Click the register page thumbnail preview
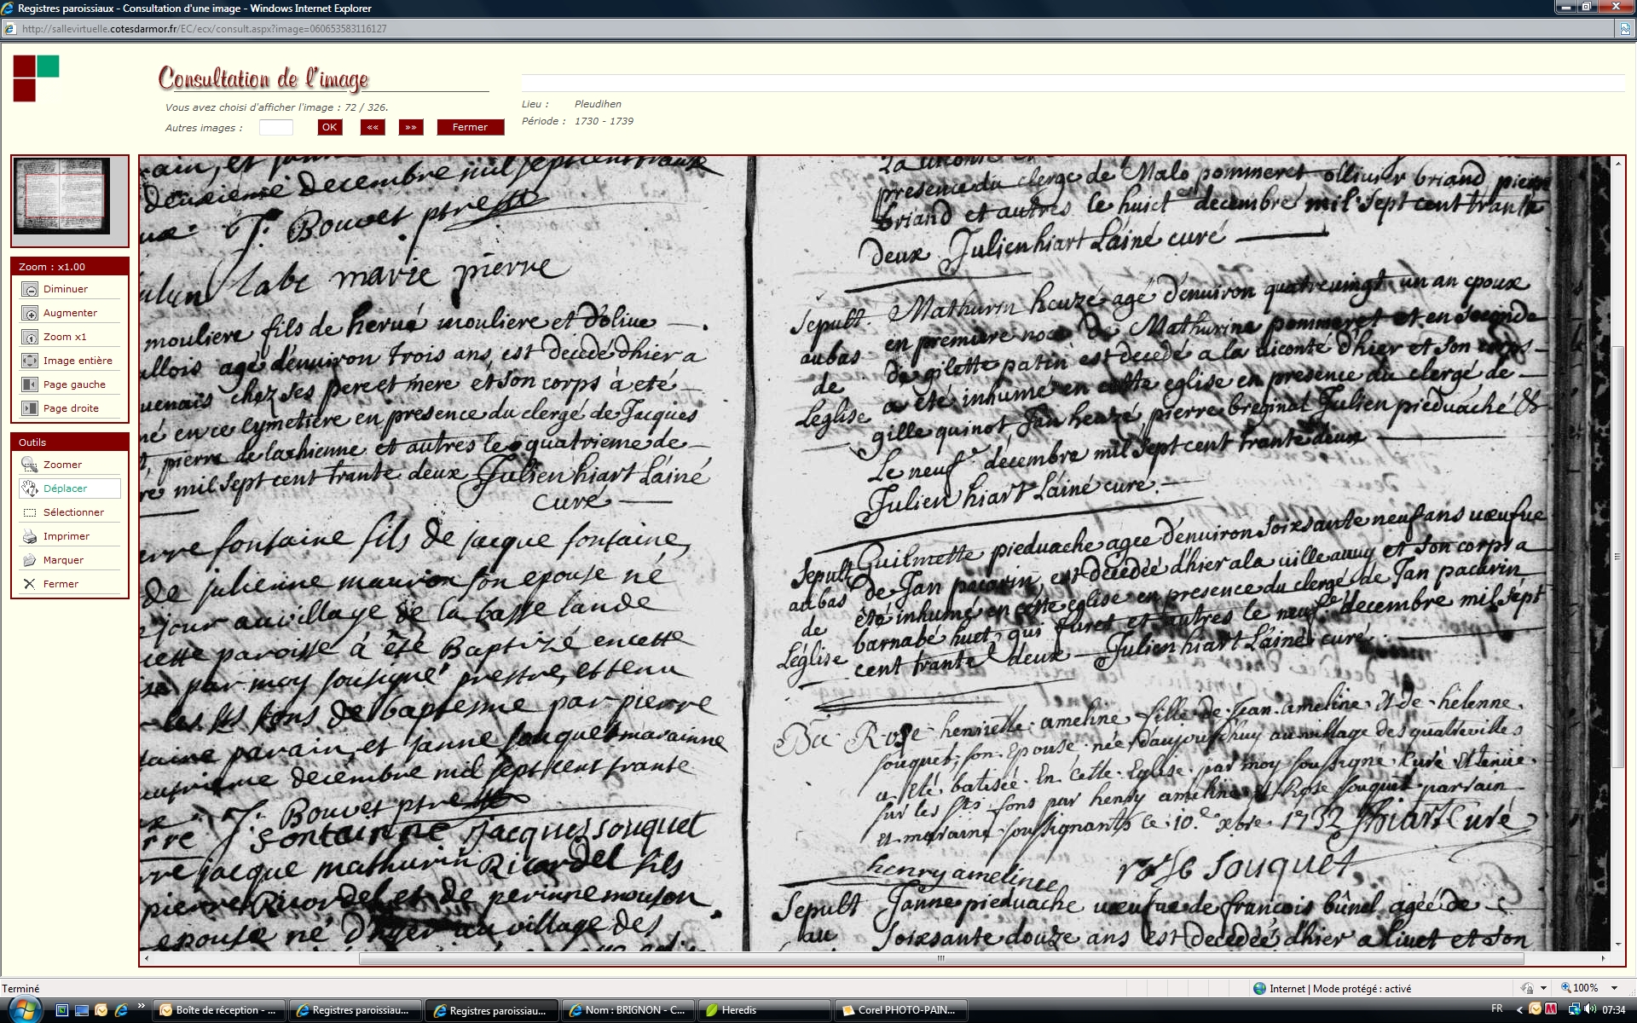This screenshot has width=1637, height=1023. 62,196
